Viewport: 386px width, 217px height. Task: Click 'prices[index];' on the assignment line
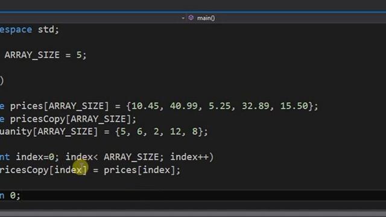pos(142,170)
